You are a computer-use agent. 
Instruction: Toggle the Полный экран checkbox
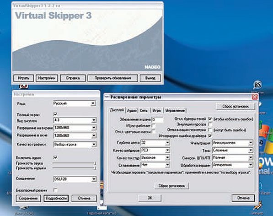tap(55, 114)
